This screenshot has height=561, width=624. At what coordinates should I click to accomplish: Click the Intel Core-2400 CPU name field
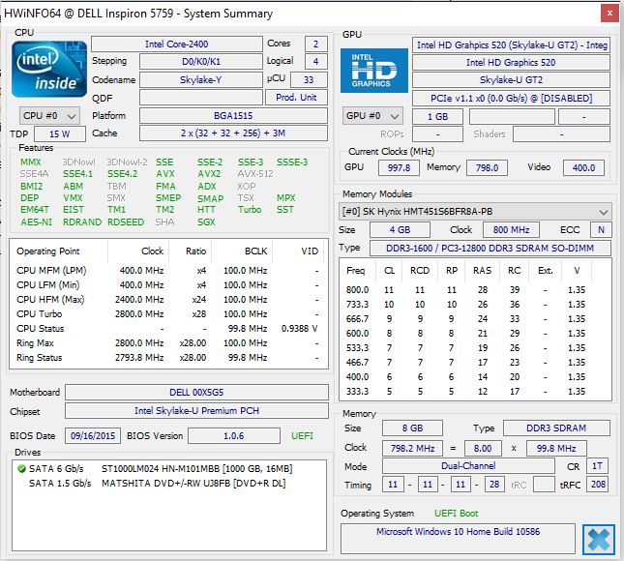pos(177,44)
